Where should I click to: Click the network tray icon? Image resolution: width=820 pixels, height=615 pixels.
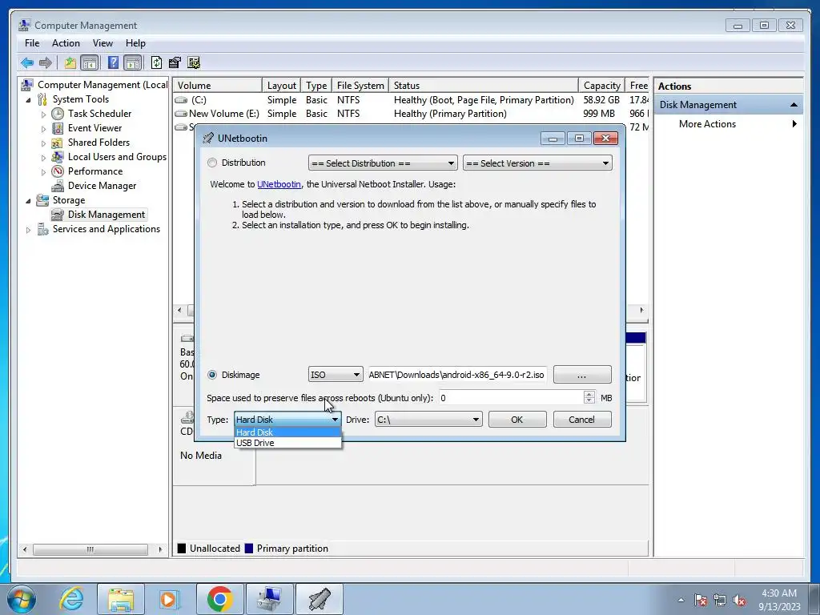(720, 601)
